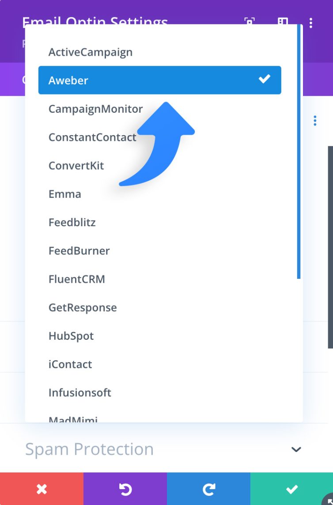Pick ConstantContact from the dropdown list

(92, 137)
